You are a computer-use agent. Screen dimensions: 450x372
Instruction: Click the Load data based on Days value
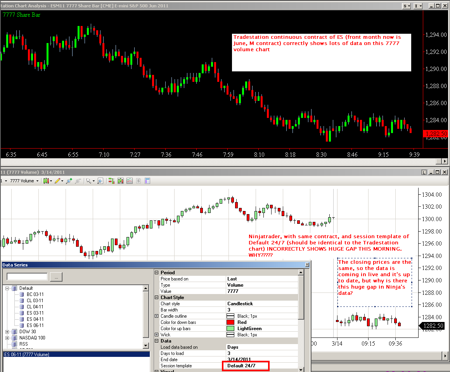(x=262, y=347)
